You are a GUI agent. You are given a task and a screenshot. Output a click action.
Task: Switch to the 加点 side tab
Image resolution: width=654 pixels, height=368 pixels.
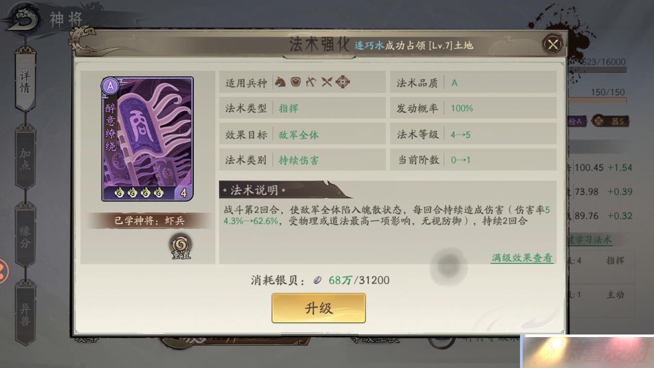(x=25, y=159)
